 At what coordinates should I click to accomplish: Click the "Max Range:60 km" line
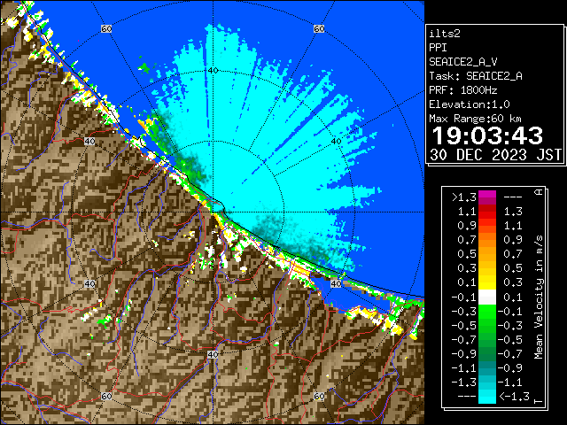[475, 119]
